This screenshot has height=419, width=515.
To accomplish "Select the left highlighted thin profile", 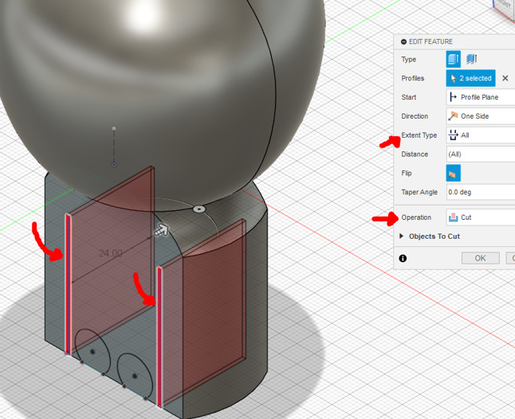I will (x=68, y=284).
